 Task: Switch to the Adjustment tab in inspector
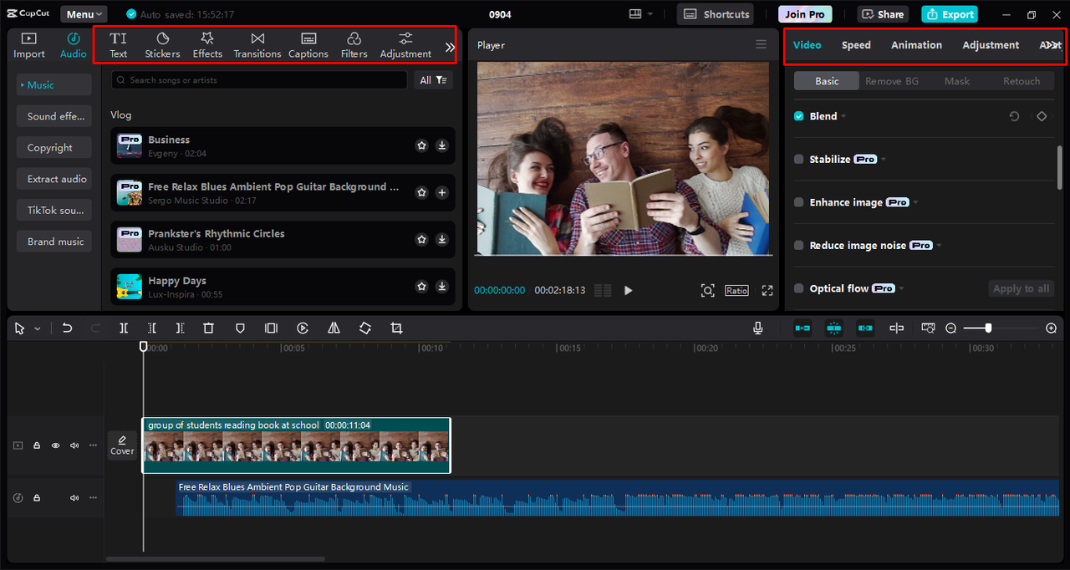(991, 45)
